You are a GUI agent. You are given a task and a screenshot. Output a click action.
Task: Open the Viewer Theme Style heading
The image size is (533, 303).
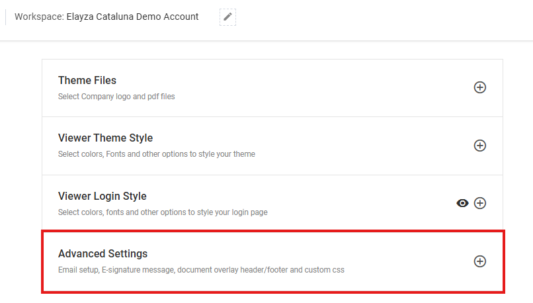(105, 138)
